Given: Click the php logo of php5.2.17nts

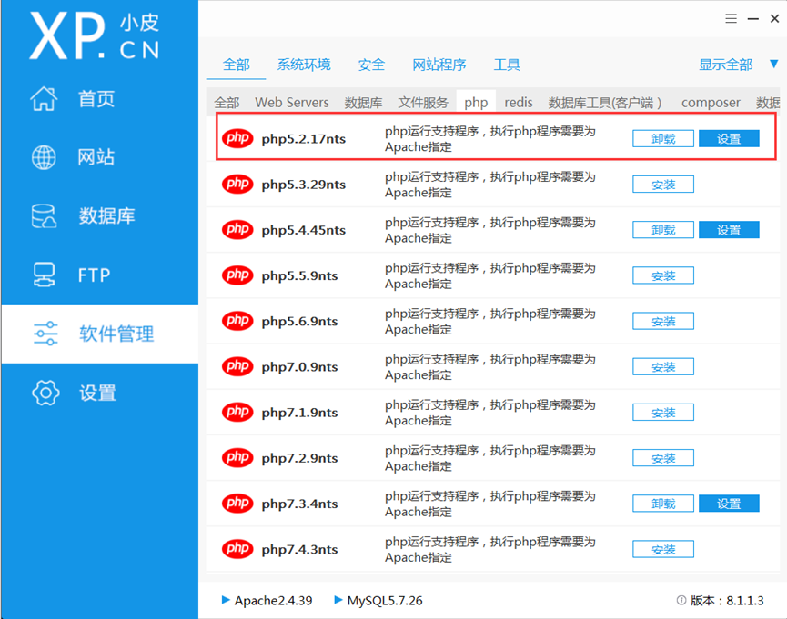Looking at the screenshot, I should coord(237,138).
